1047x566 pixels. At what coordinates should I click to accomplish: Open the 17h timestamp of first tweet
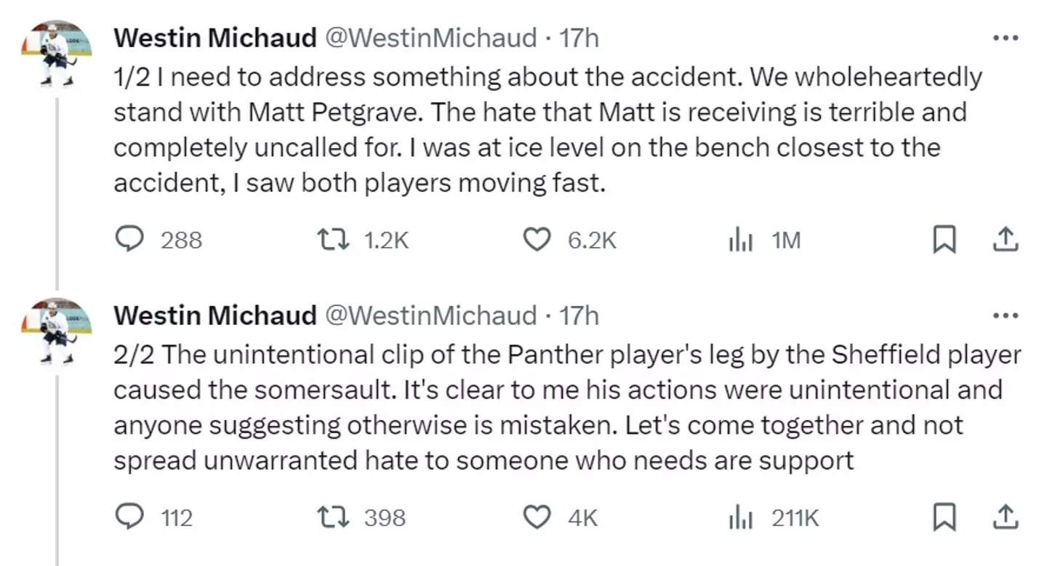[x=579, y=38]
